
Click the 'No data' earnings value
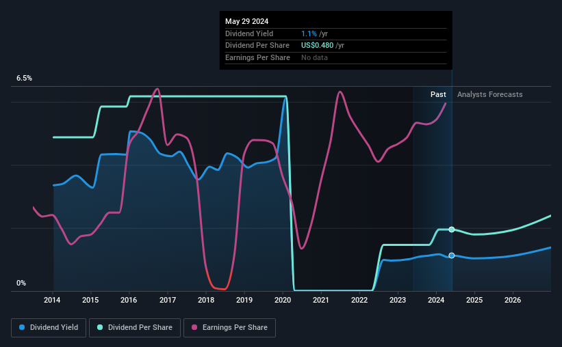pos(314,57)
